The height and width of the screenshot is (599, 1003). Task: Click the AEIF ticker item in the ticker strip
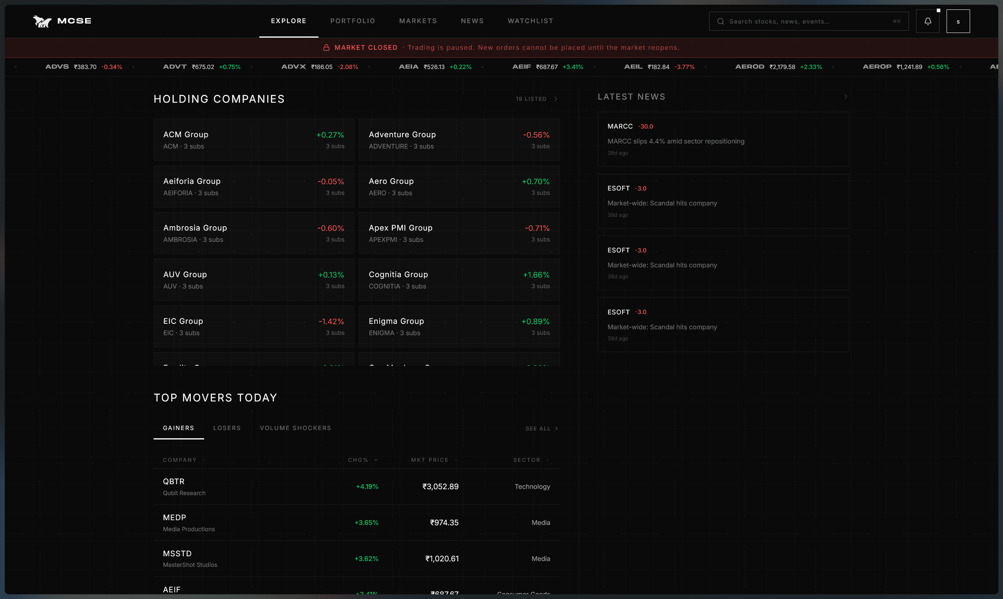tap(548, 67)
